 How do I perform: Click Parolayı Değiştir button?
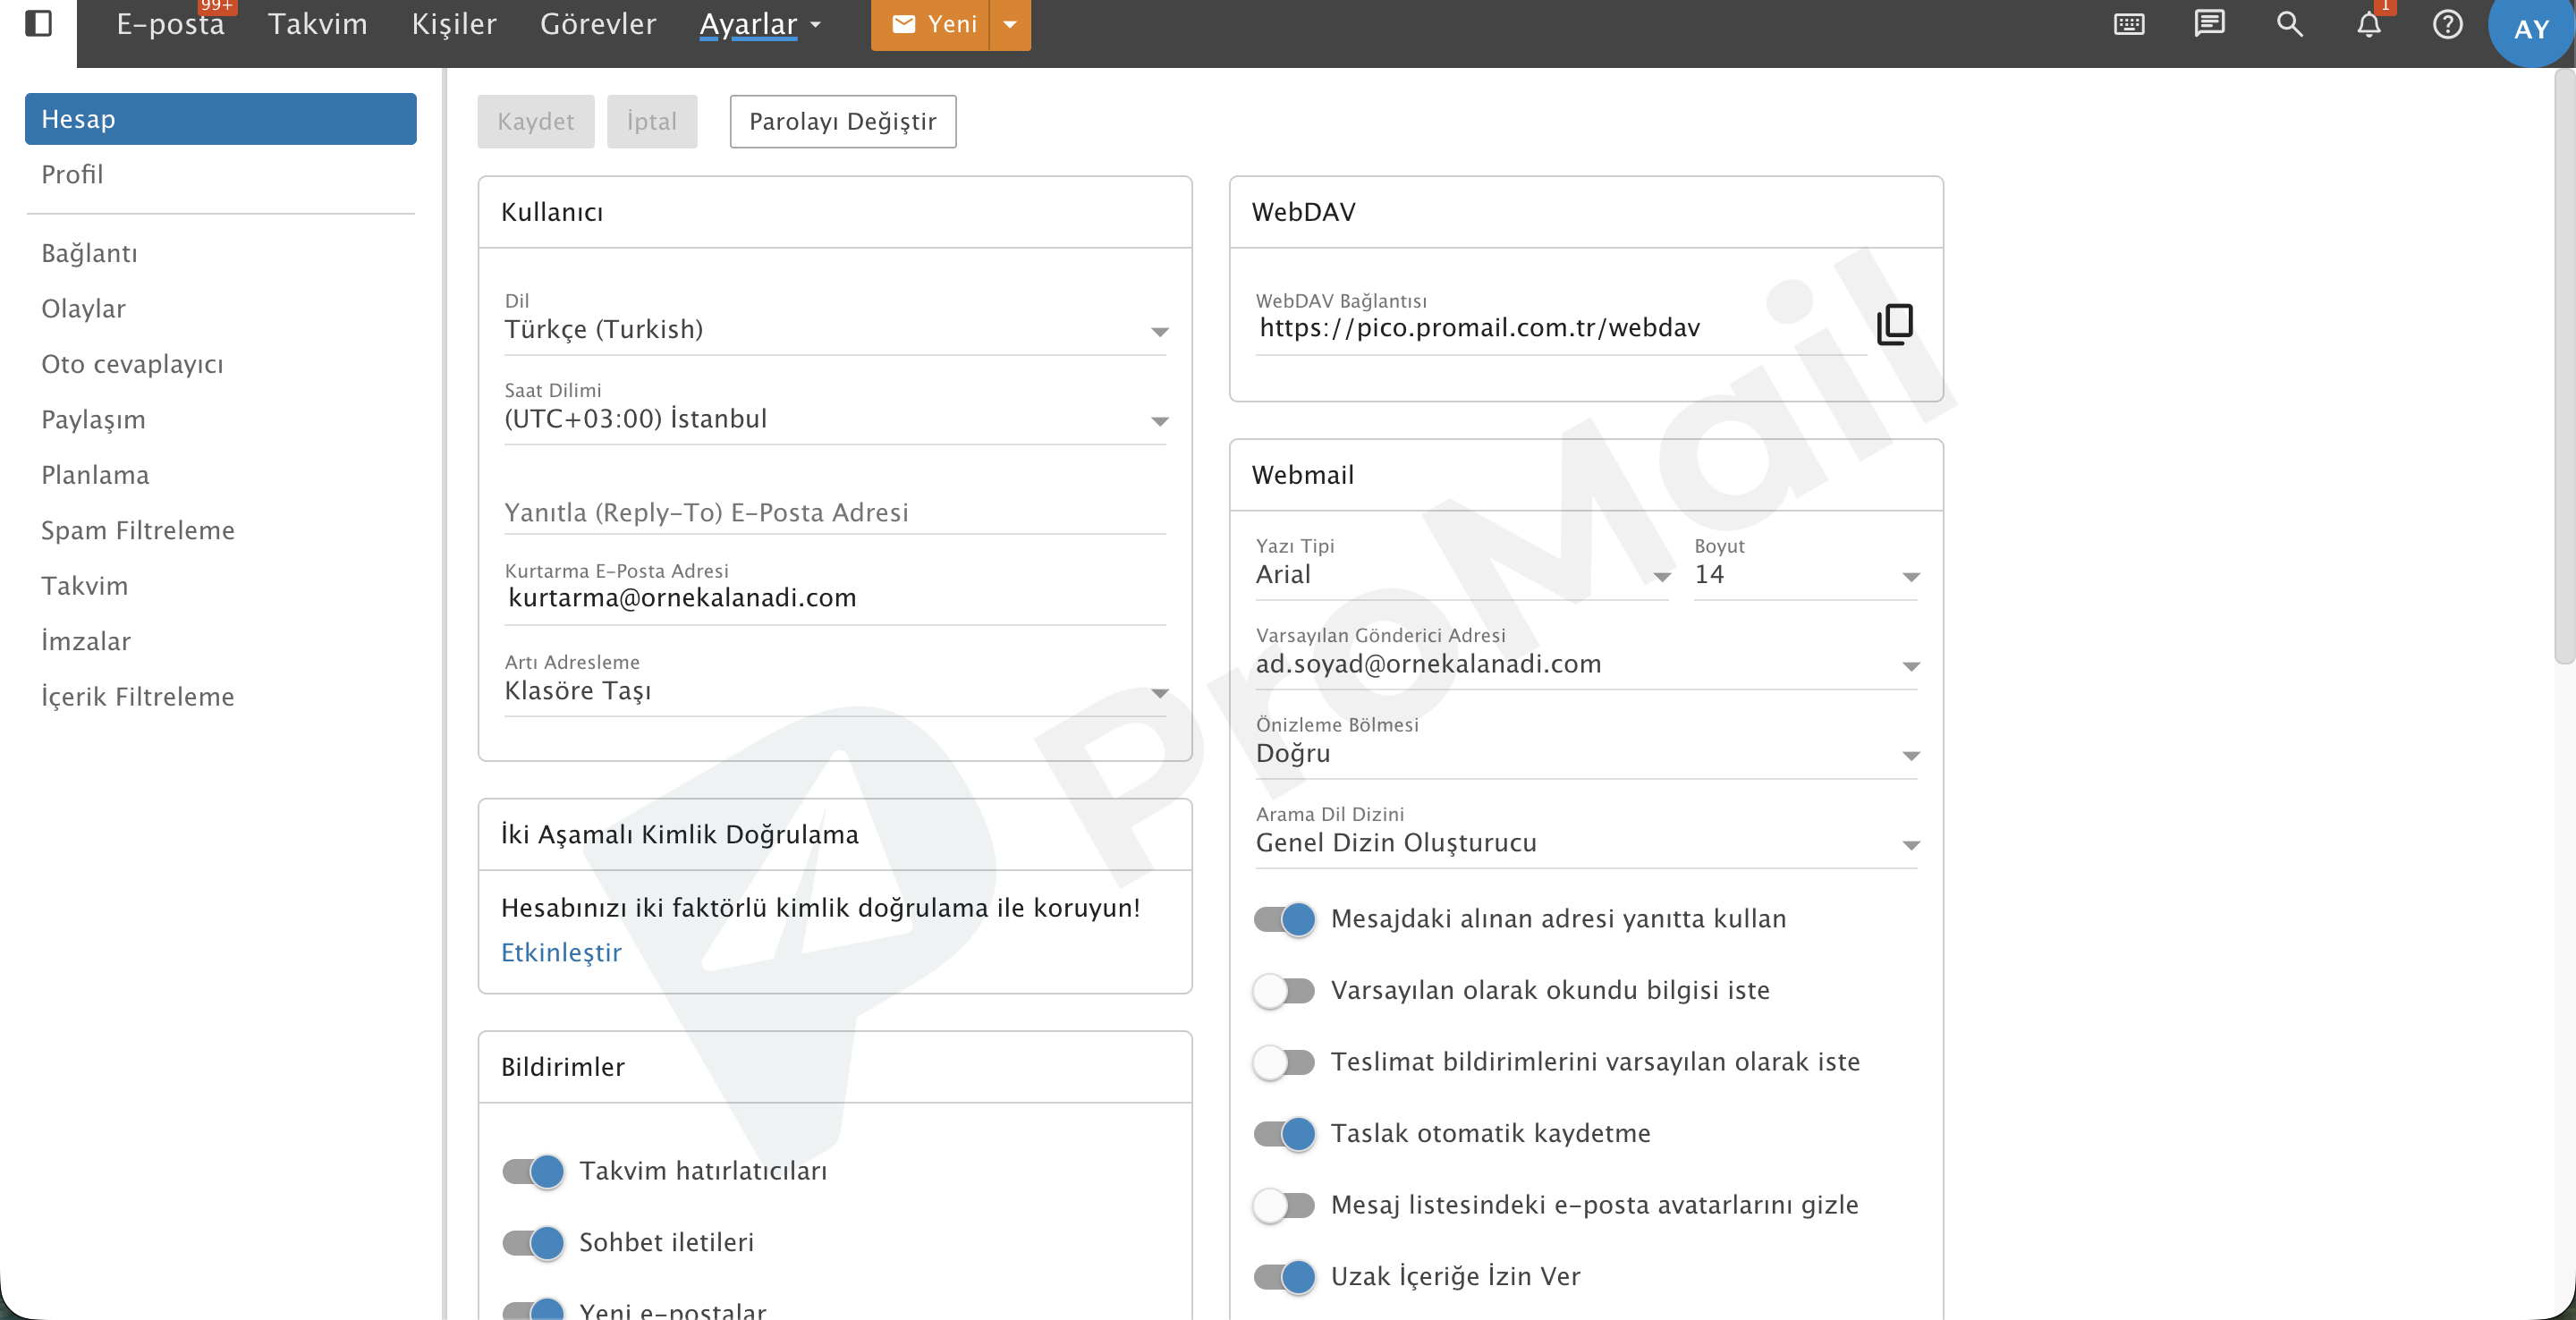pyautogui.click(x=843, y=122)
